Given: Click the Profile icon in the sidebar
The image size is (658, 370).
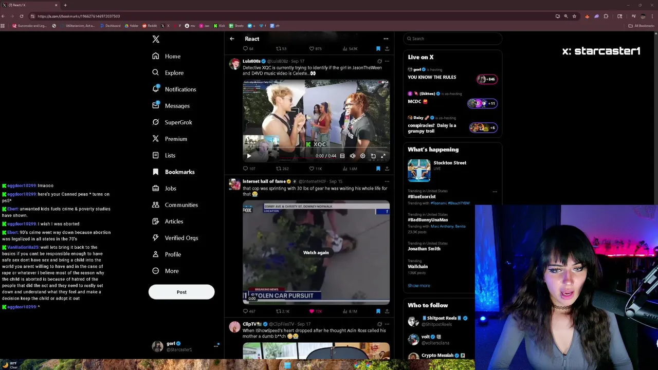Looking at the screenshot, I should click(155, 254).
